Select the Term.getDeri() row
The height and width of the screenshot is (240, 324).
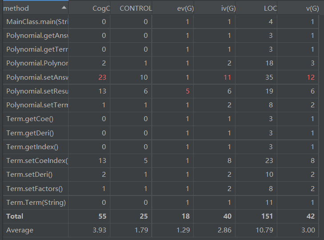coord(161,133)
